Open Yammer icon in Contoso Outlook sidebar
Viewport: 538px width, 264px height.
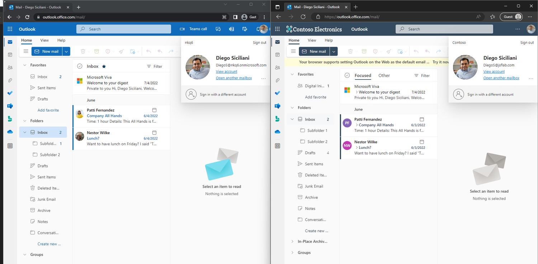pos(278,106)
